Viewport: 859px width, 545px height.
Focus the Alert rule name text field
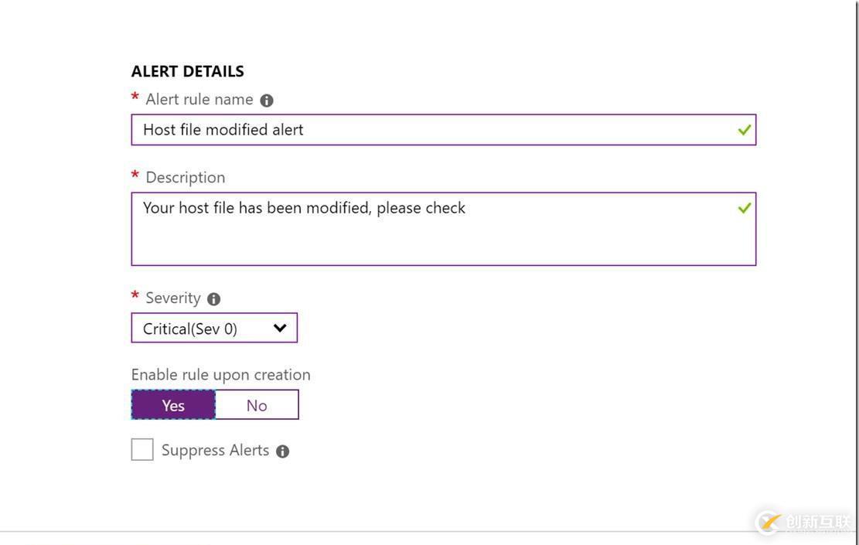tap(433, 130)
